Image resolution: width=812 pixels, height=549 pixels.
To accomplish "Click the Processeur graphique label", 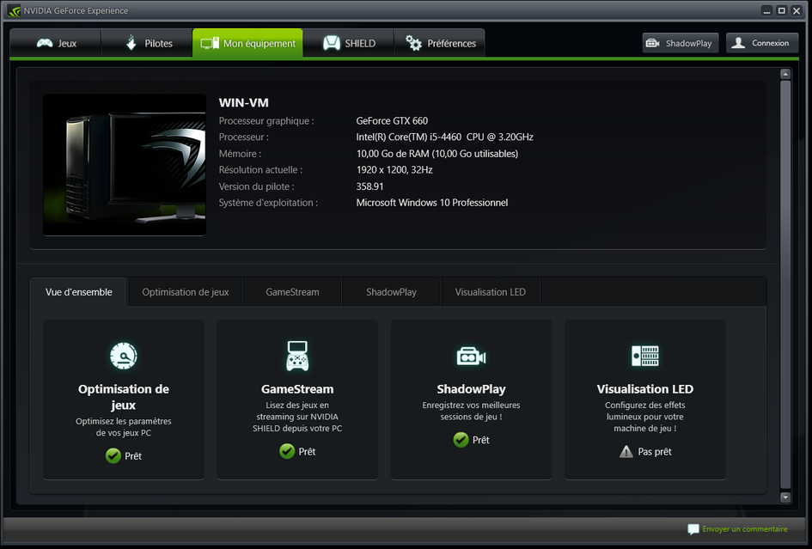I will point(266,120).
